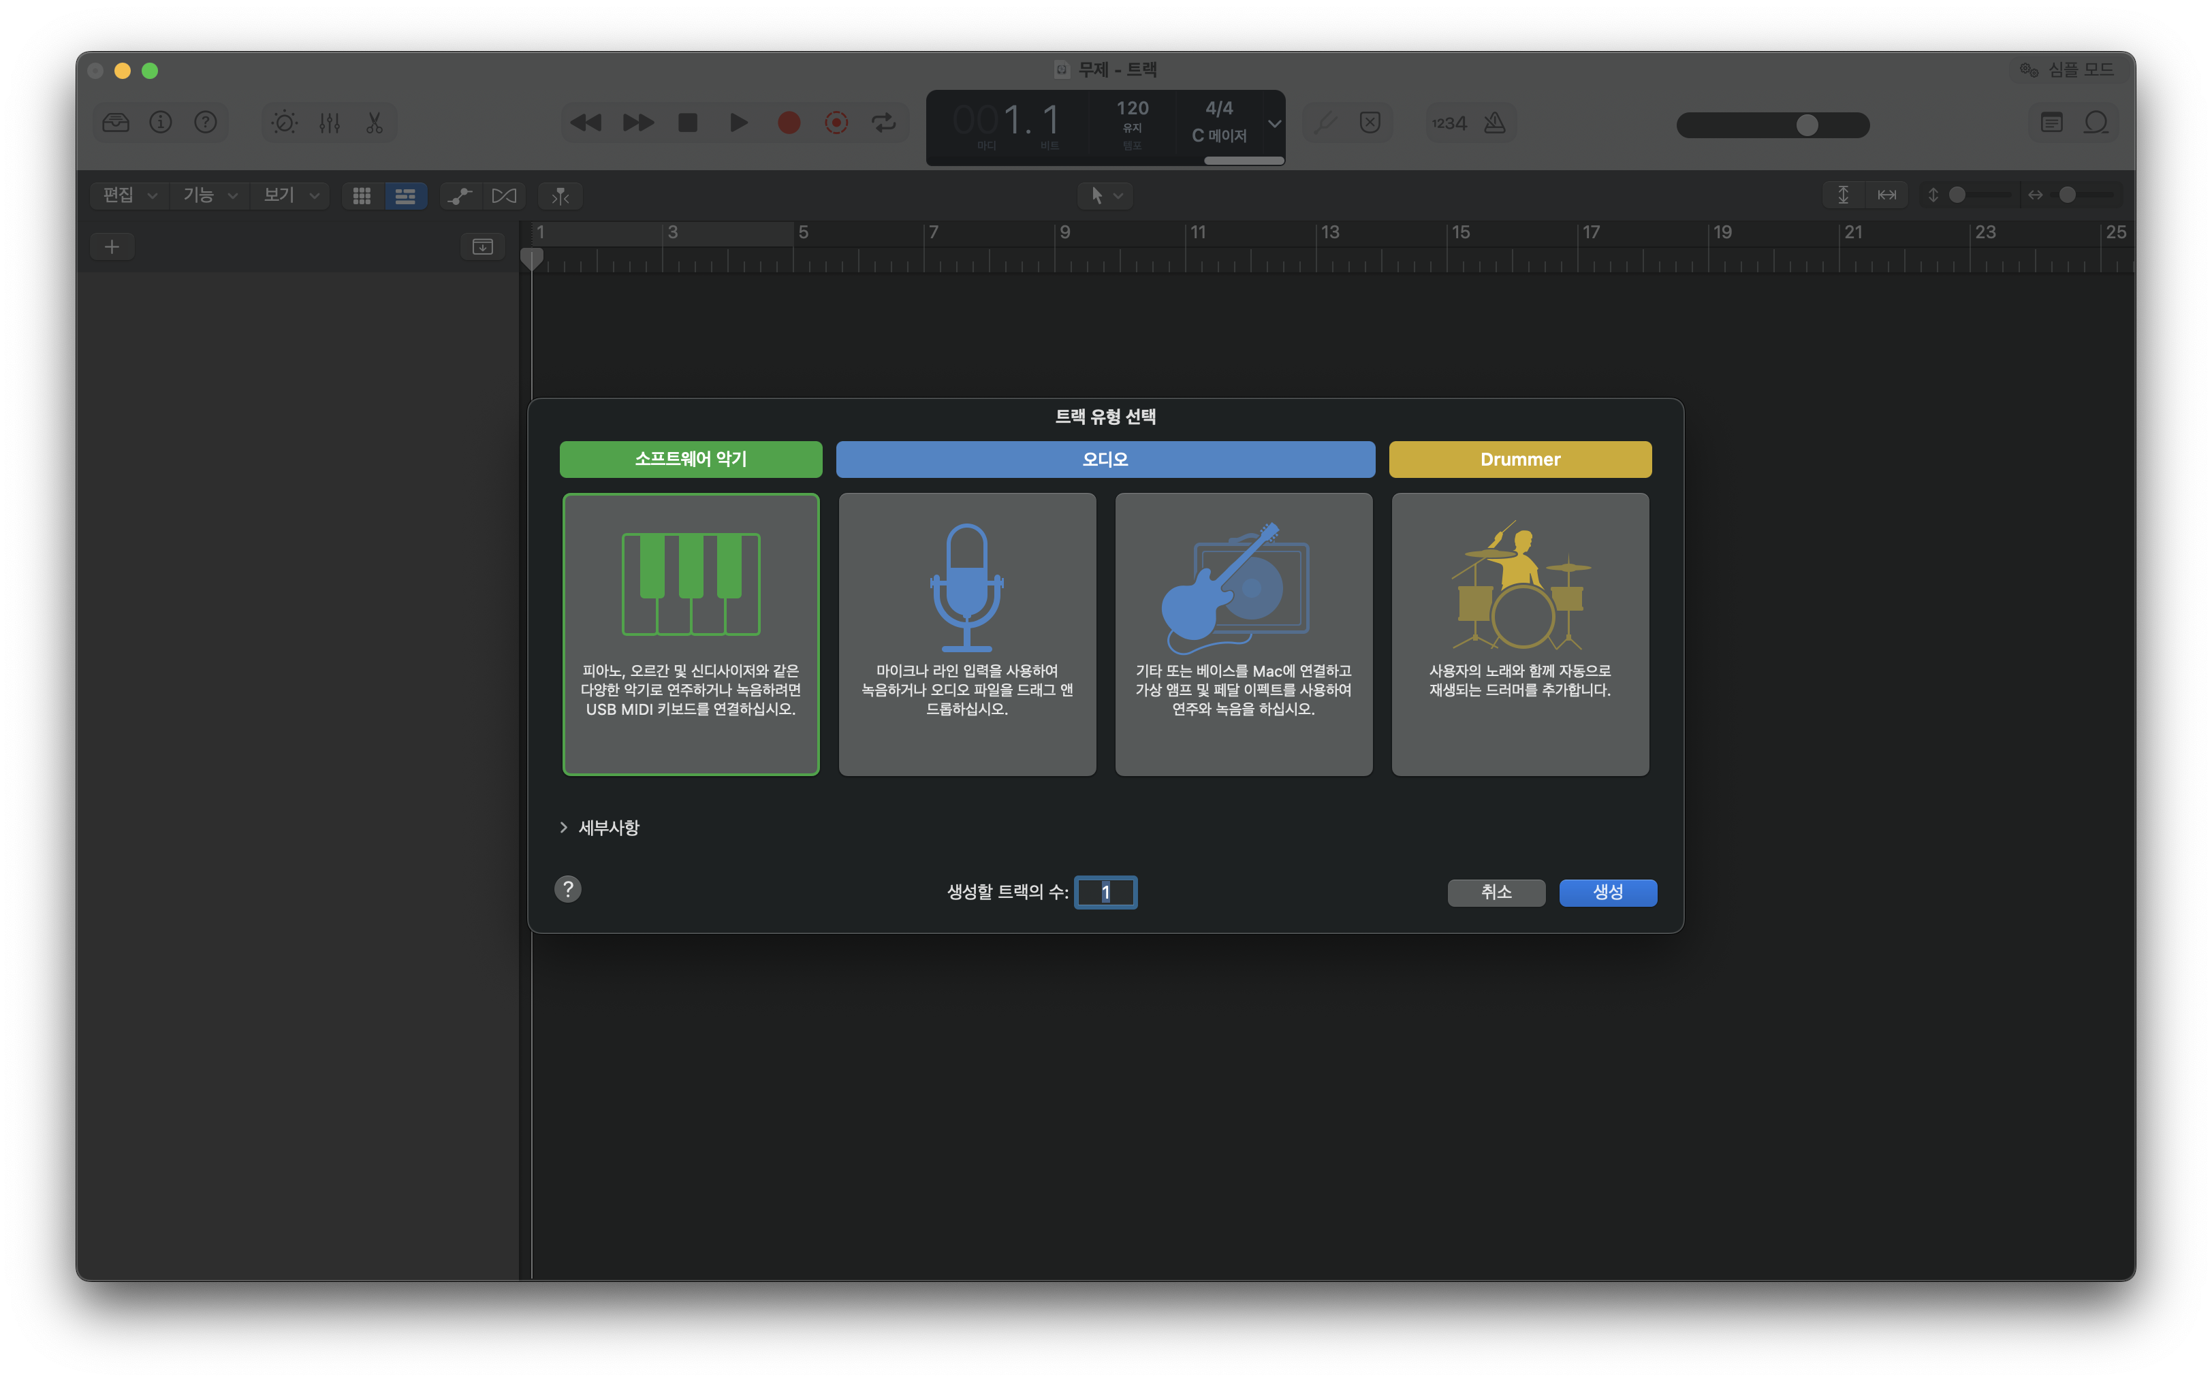Viewport: 2212px width, 1382px height.
Task: Open the scissors Editors icon
Action: [374, 123]
